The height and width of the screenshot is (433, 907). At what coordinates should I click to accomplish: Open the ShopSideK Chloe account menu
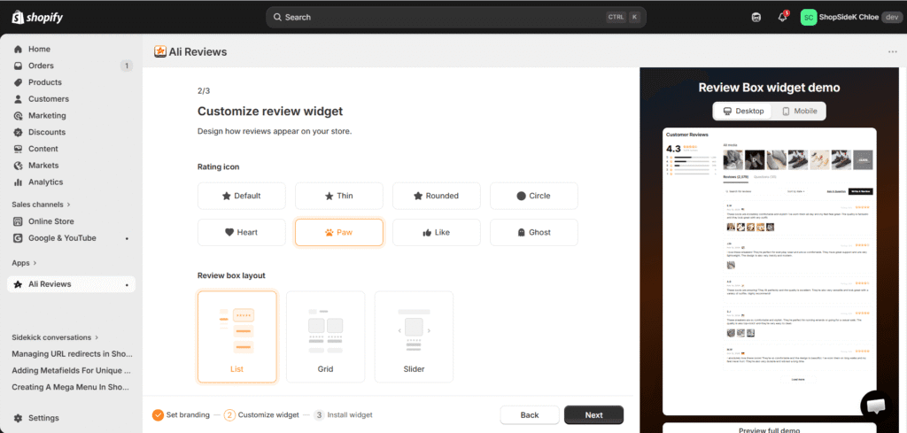click(x=851, y=18)
